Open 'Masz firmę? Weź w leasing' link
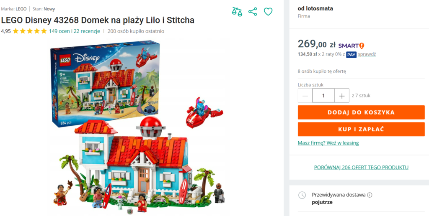The height and width of the screenshot is (216, 429). tap(328, 143)
